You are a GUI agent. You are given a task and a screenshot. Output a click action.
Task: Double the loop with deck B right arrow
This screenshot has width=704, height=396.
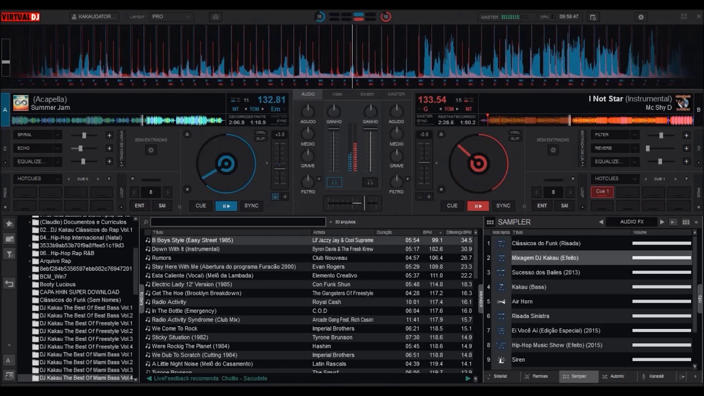[570, 192]
